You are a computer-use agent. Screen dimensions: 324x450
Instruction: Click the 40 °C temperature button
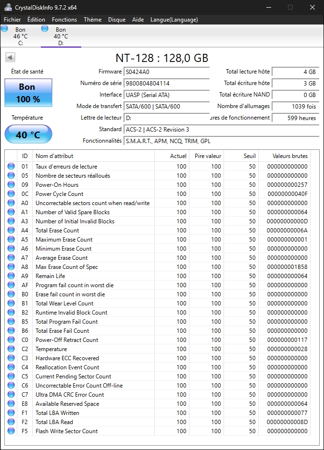[x=28, y=135]
